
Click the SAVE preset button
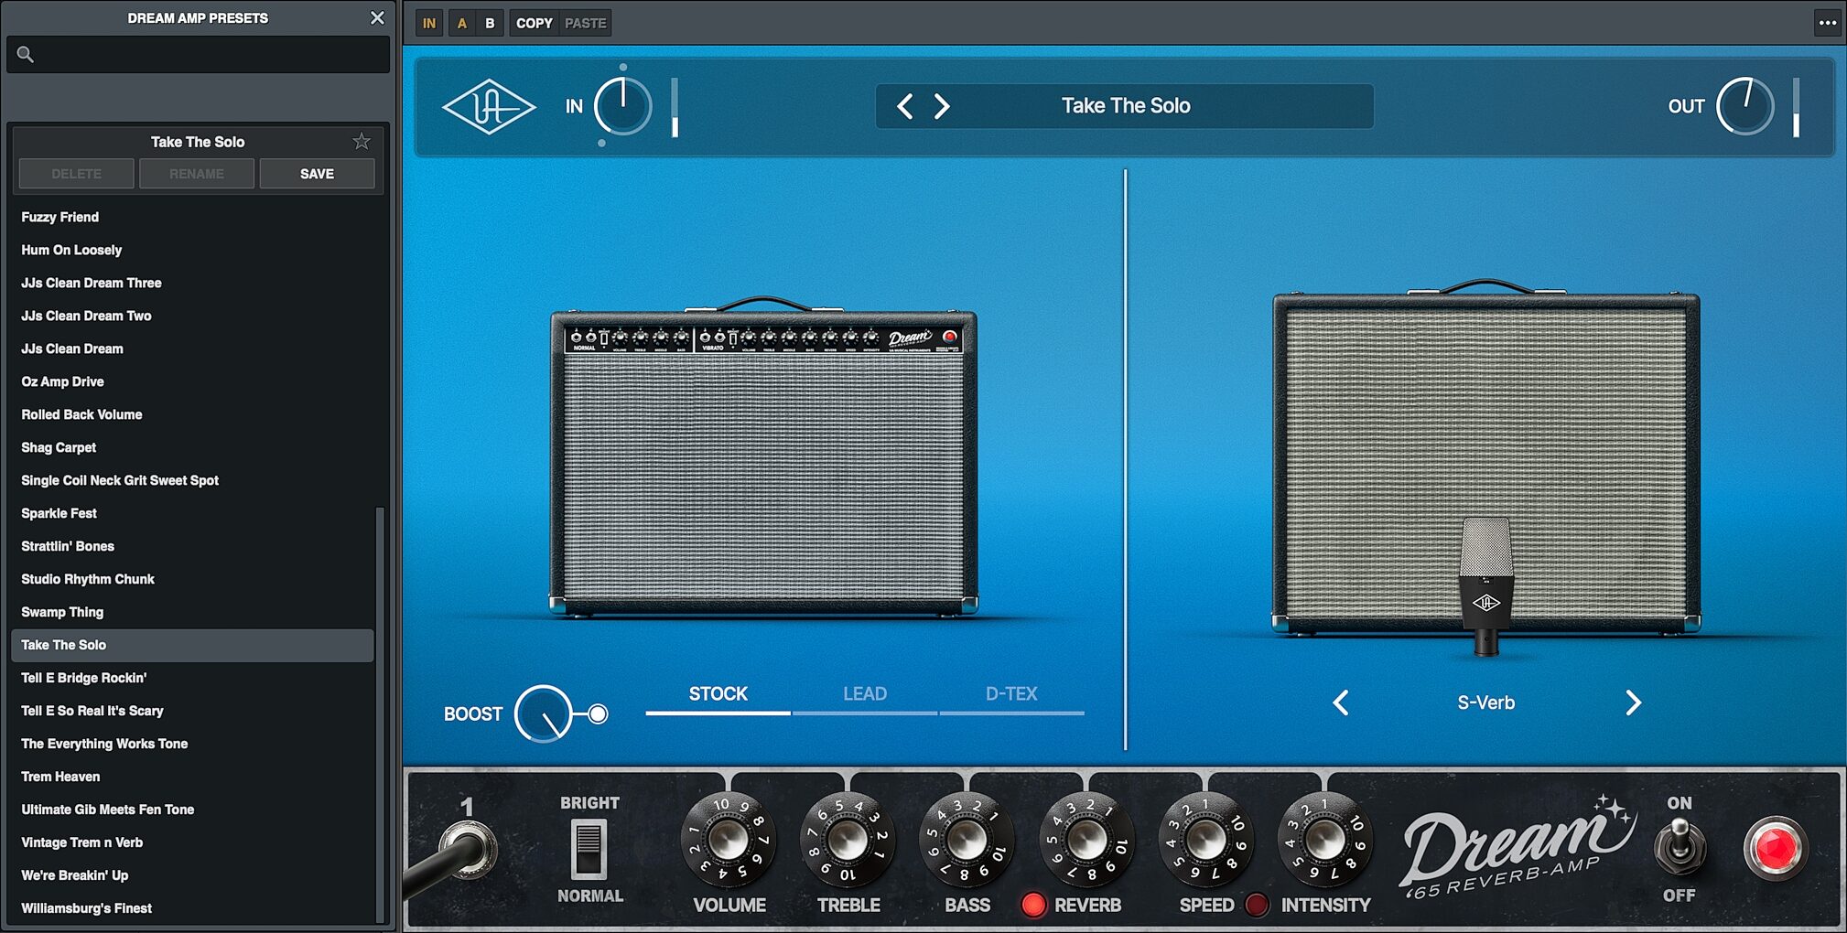click(x=318, y=174)
